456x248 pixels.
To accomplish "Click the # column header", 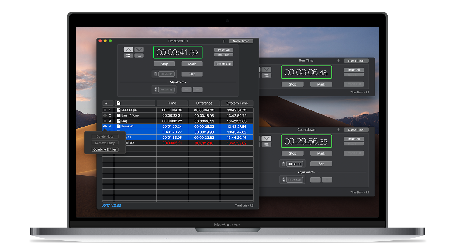I will 108,103.
